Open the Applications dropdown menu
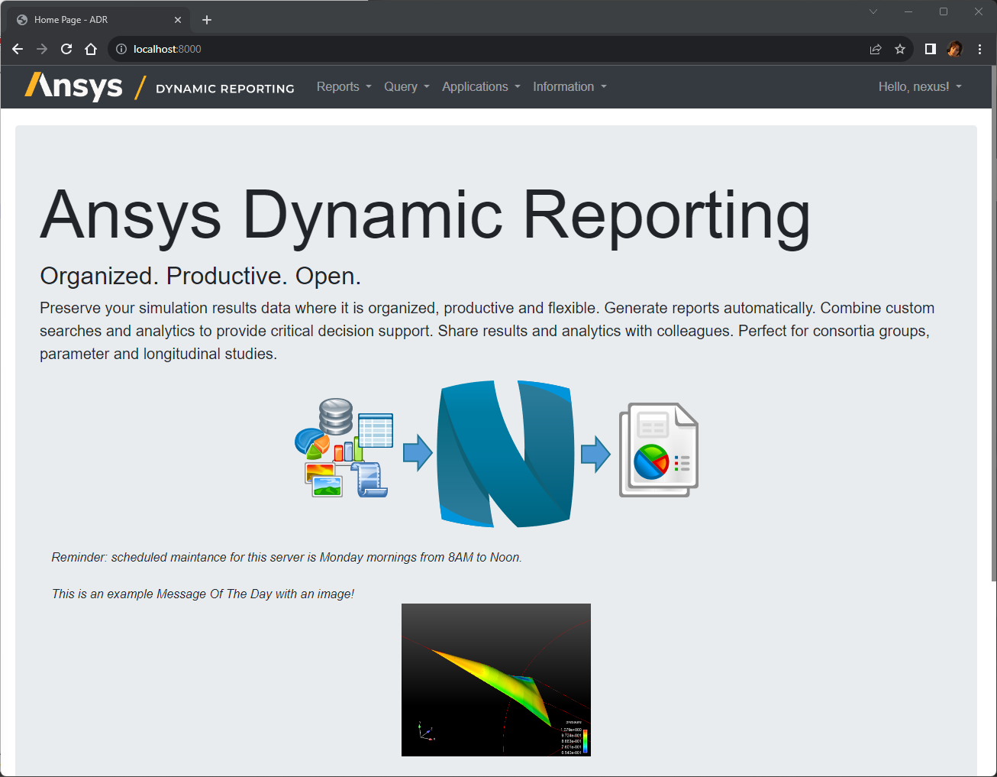This screenshot has height=777, width=997. point(481,86)
